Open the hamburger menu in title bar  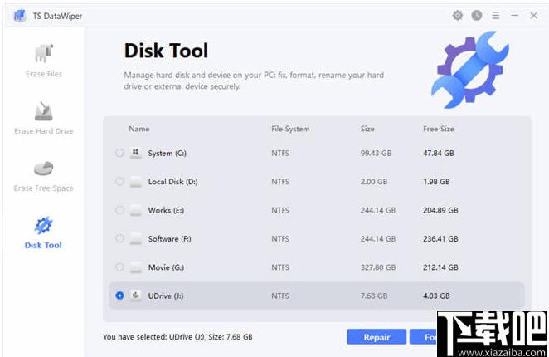click(495, 16)
